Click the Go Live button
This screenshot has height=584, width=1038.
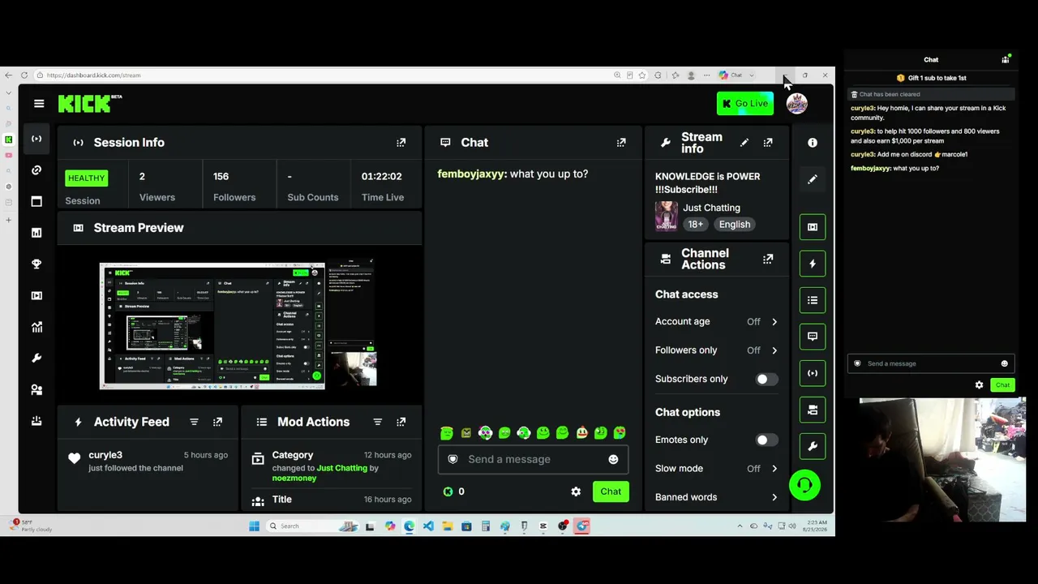(744, 103)
